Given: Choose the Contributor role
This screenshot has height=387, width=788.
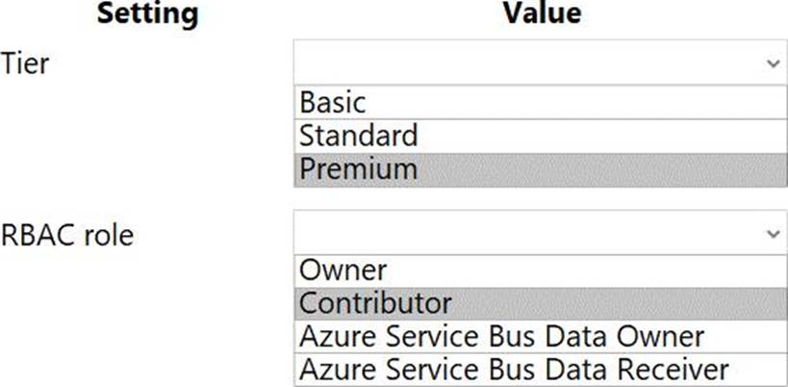Looking at the screenshot, I should click(375, 304).
